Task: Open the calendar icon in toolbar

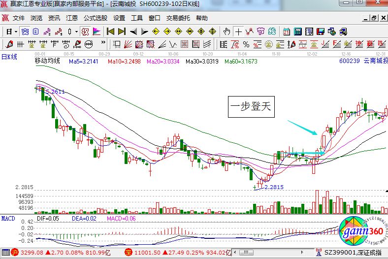Action: pos(286,32)
